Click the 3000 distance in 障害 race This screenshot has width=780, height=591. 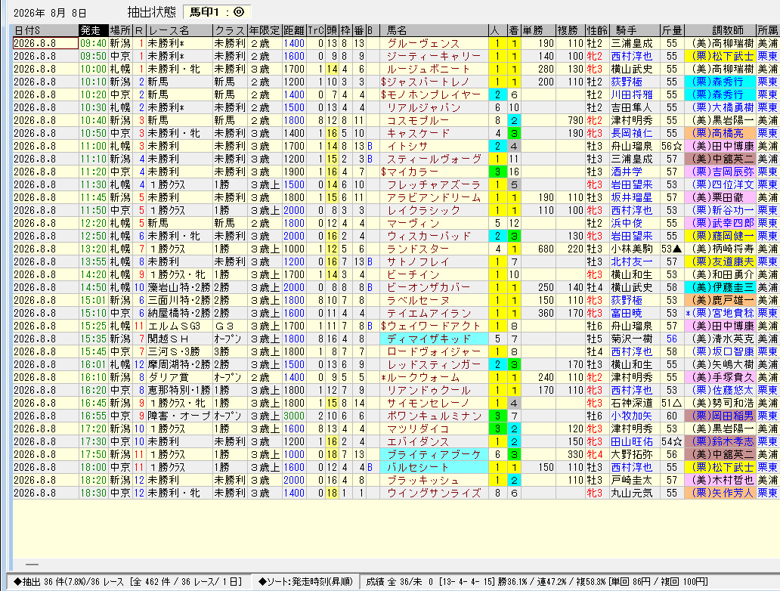point(293,416)
